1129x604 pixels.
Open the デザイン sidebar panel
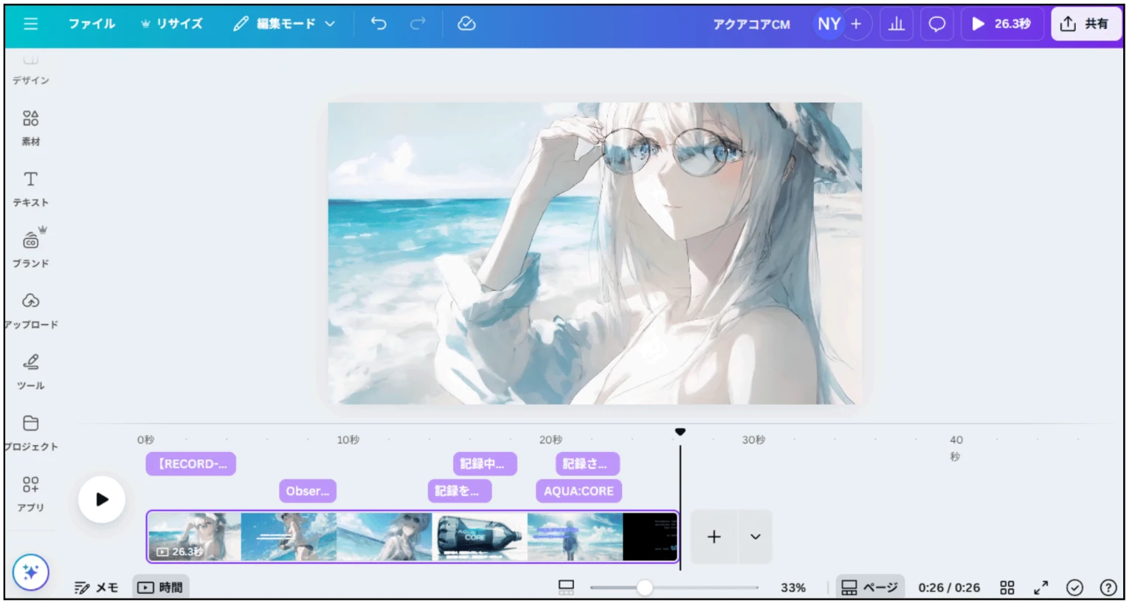[x=30, y=70]
